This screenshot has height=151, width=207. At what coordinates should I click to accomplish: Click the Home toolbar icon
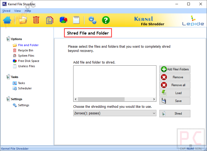7,20
